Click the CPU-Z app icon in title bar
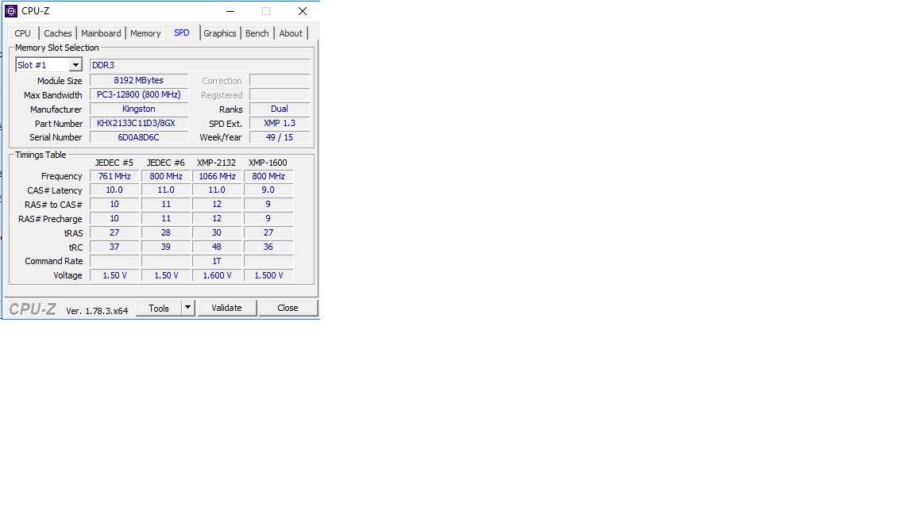The height and width of the screenshot is (514, 915). click(11, 10)
